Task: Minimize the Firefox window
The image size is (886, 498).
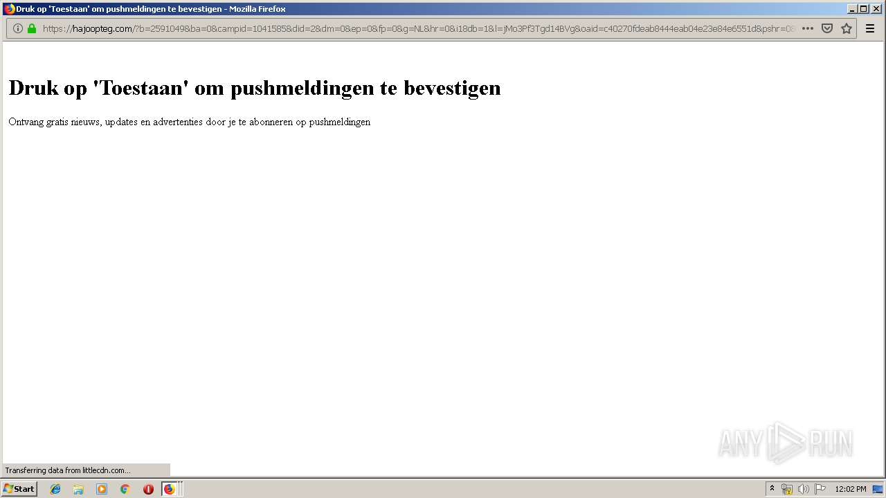Action: point(852,9)
